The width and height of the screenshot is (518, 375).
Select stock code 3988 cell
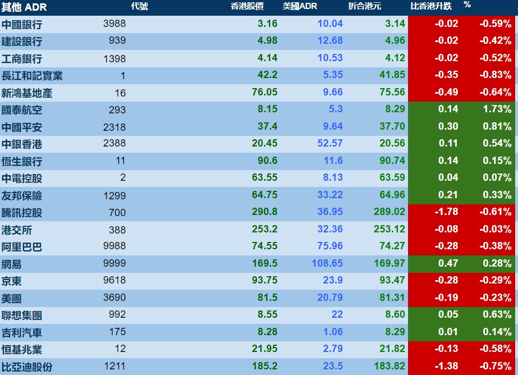point(114,24)
